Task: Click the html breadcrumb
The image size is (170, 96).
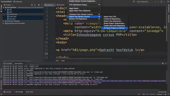Action: pyautogui.click(x=57, y=61)
